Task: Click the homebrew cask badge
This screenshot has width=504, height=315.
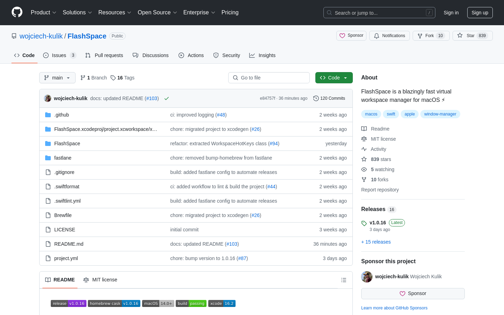Action: (x=114, y=303)
